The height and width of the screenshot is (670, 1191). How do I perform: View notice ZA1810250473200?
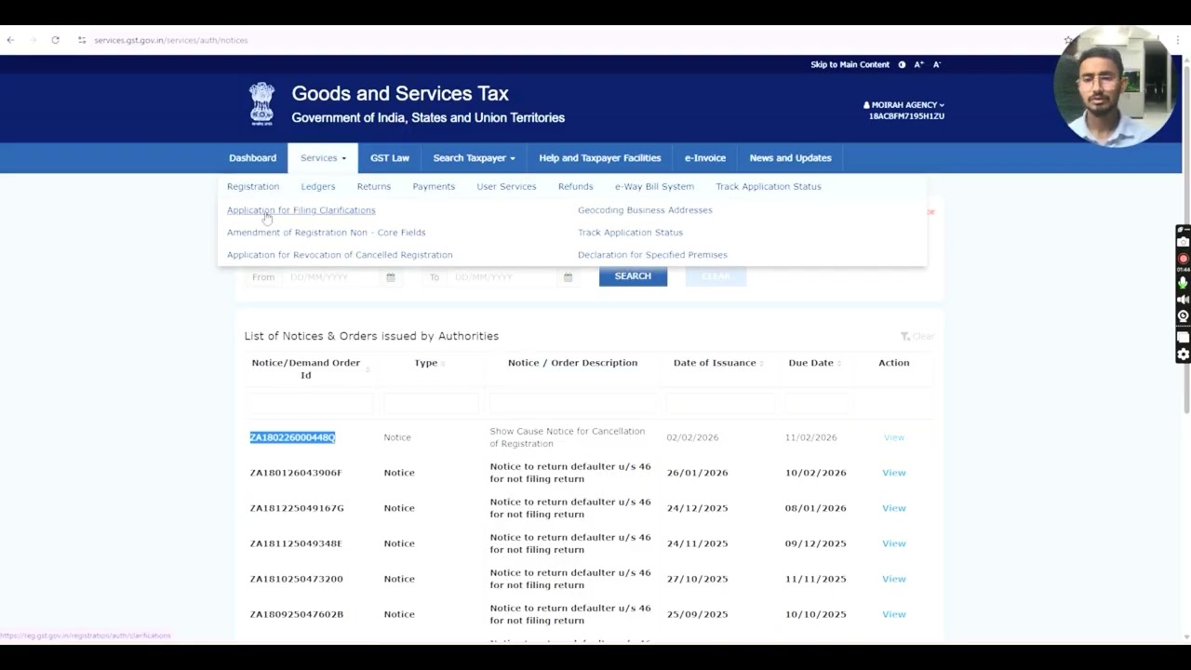894,579
